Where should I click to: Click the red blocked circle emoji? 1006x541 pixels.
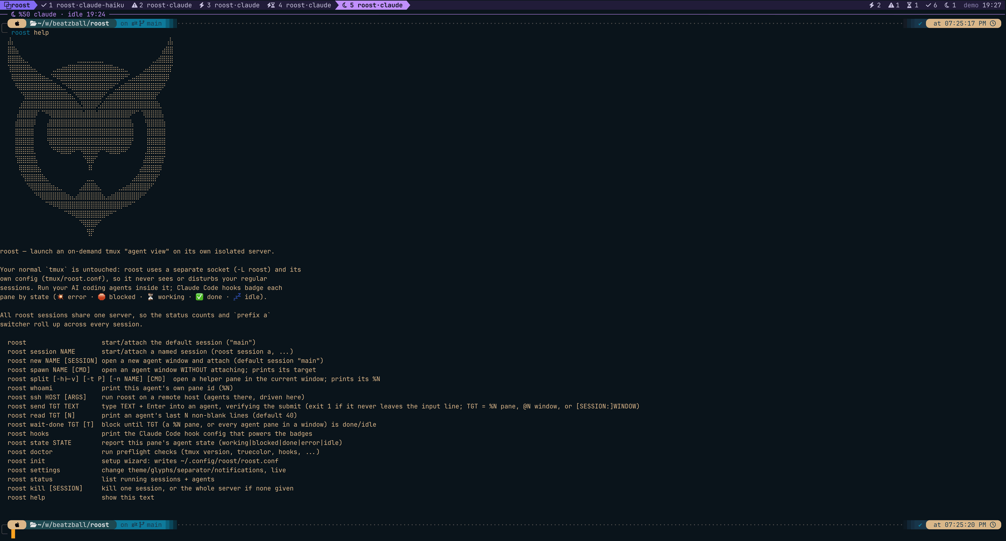(x=102, y=297)
